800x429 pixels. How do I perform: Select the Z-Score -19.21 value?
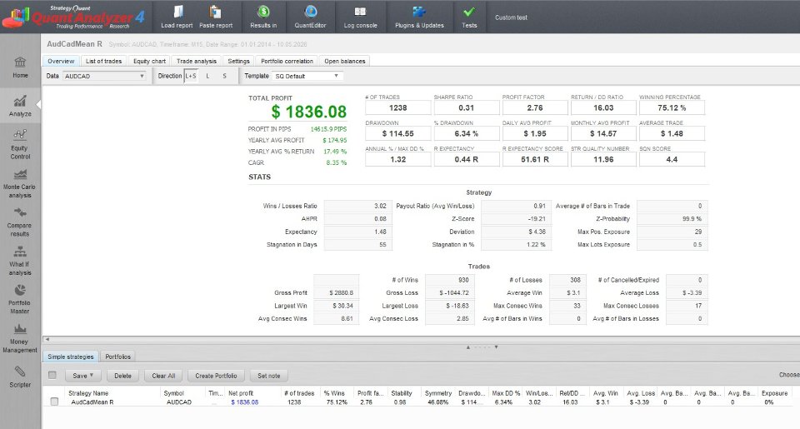(516, 219)
